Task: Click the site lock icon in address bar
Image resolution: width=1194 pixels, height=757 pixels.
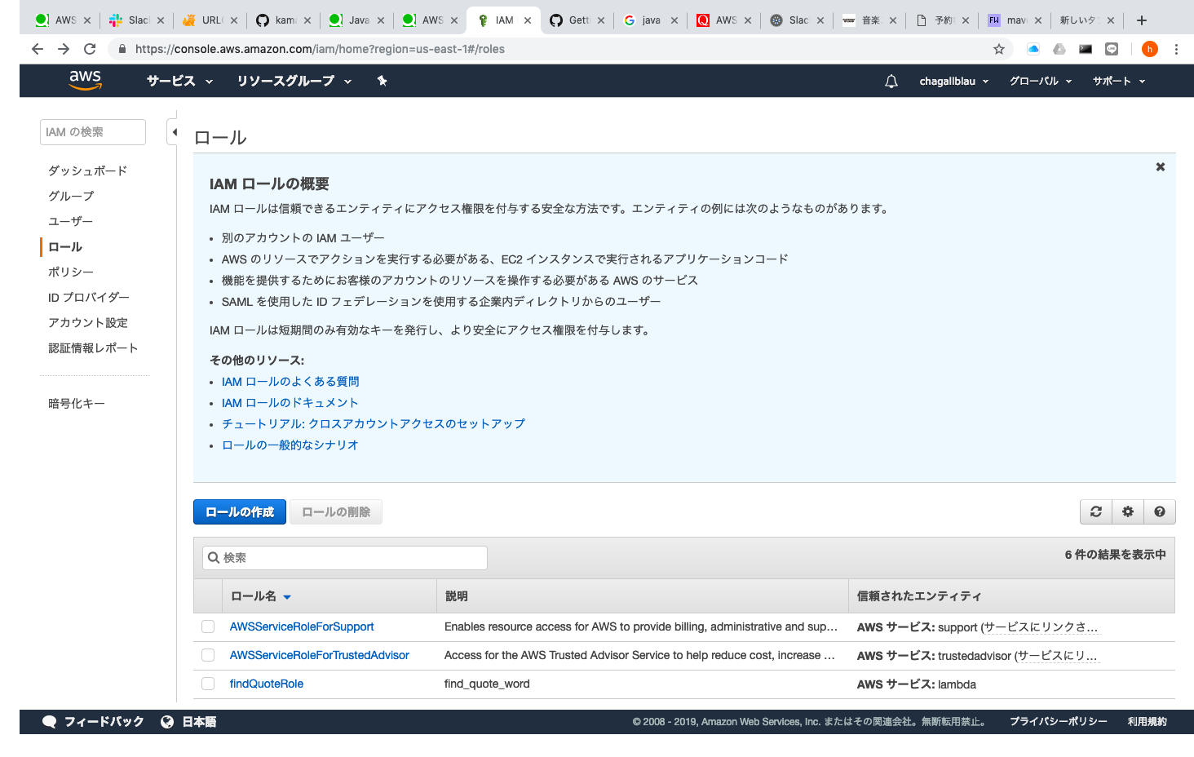Action: coord(122,49)
